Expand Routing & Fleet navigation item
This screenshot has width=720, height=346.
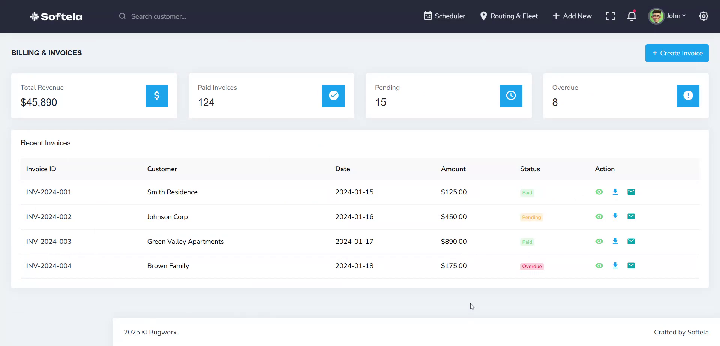pyautogui.click(x=509, y=16)
